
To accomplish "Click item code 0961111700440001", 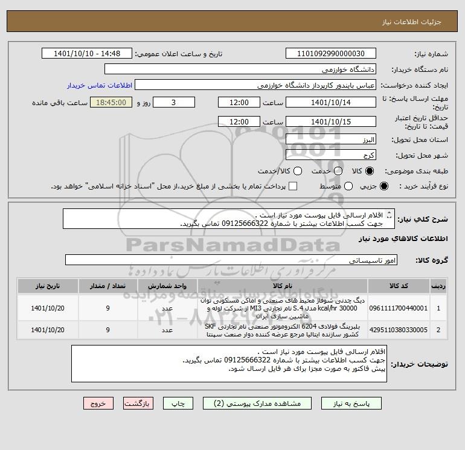I will click(x=399, y=308).
